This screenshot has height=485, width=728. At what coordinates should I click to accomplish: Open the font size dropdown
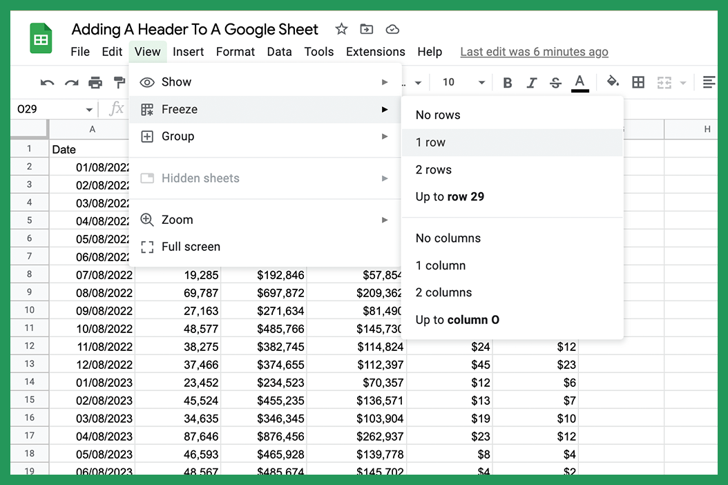coord(480,82)
